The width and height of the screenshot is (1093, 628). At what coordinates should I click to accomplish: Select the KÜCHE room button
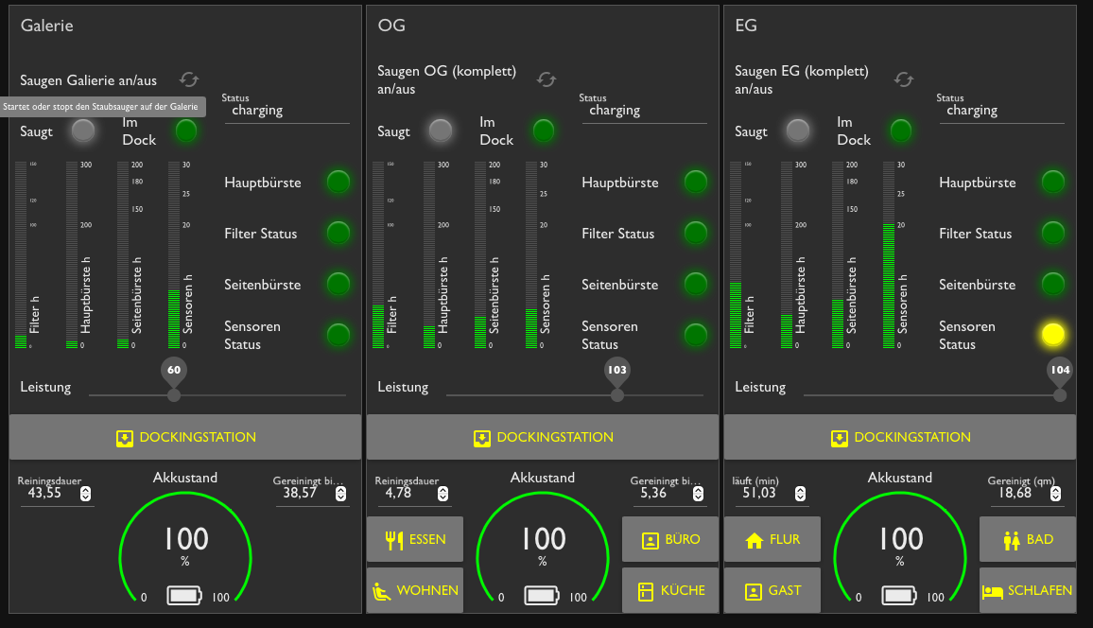click(670, 590)
